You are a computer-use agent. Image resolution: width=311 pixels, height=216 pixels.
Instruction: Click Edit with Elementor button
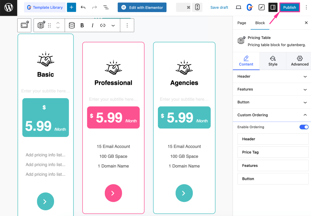pyautogui.click(x=142, y=8)
